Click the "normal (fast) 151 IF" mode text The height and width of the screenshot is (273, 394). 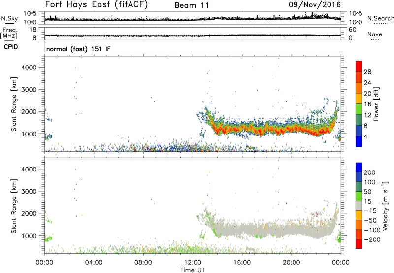pyautogui.click(x=78, y=49)
